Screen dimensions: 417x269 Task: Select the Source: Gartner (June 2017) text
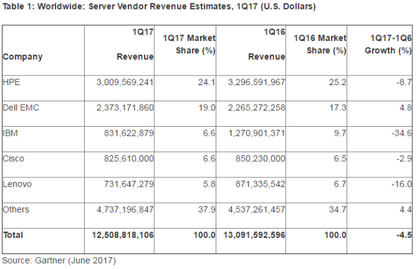click(59, 261)
